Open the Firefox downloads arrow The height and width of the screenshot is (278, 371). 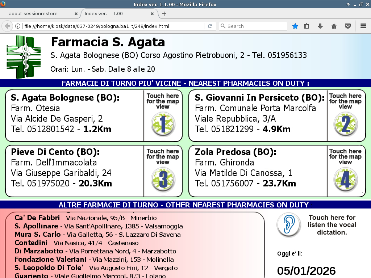click(x=320, y=26)
